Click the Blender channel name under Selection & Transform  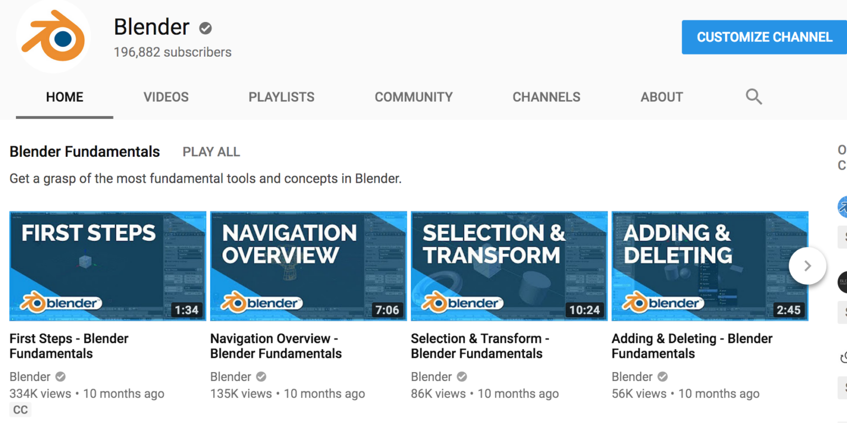(432, 377)
